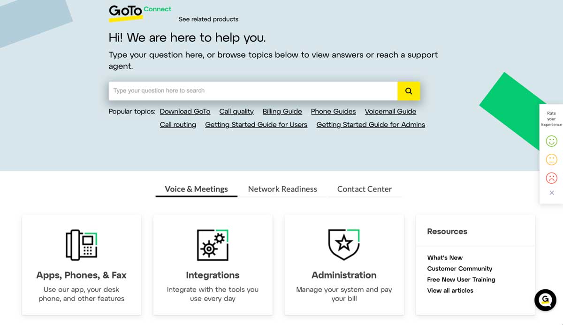Click See related products

pos(208,19)
